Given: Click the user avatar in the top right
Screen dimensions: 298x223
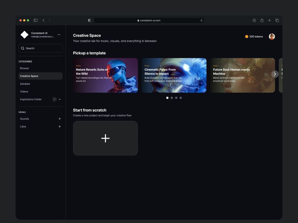Looking at the screenshot, I should 272,36.
